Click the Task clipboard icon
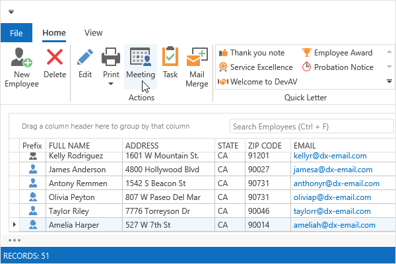This screenshot has height=264, width=396. coord(170,57)
